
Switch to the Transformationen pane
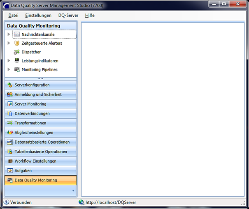pos(41,123)
